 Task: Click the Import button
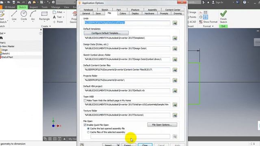point(110,145)
